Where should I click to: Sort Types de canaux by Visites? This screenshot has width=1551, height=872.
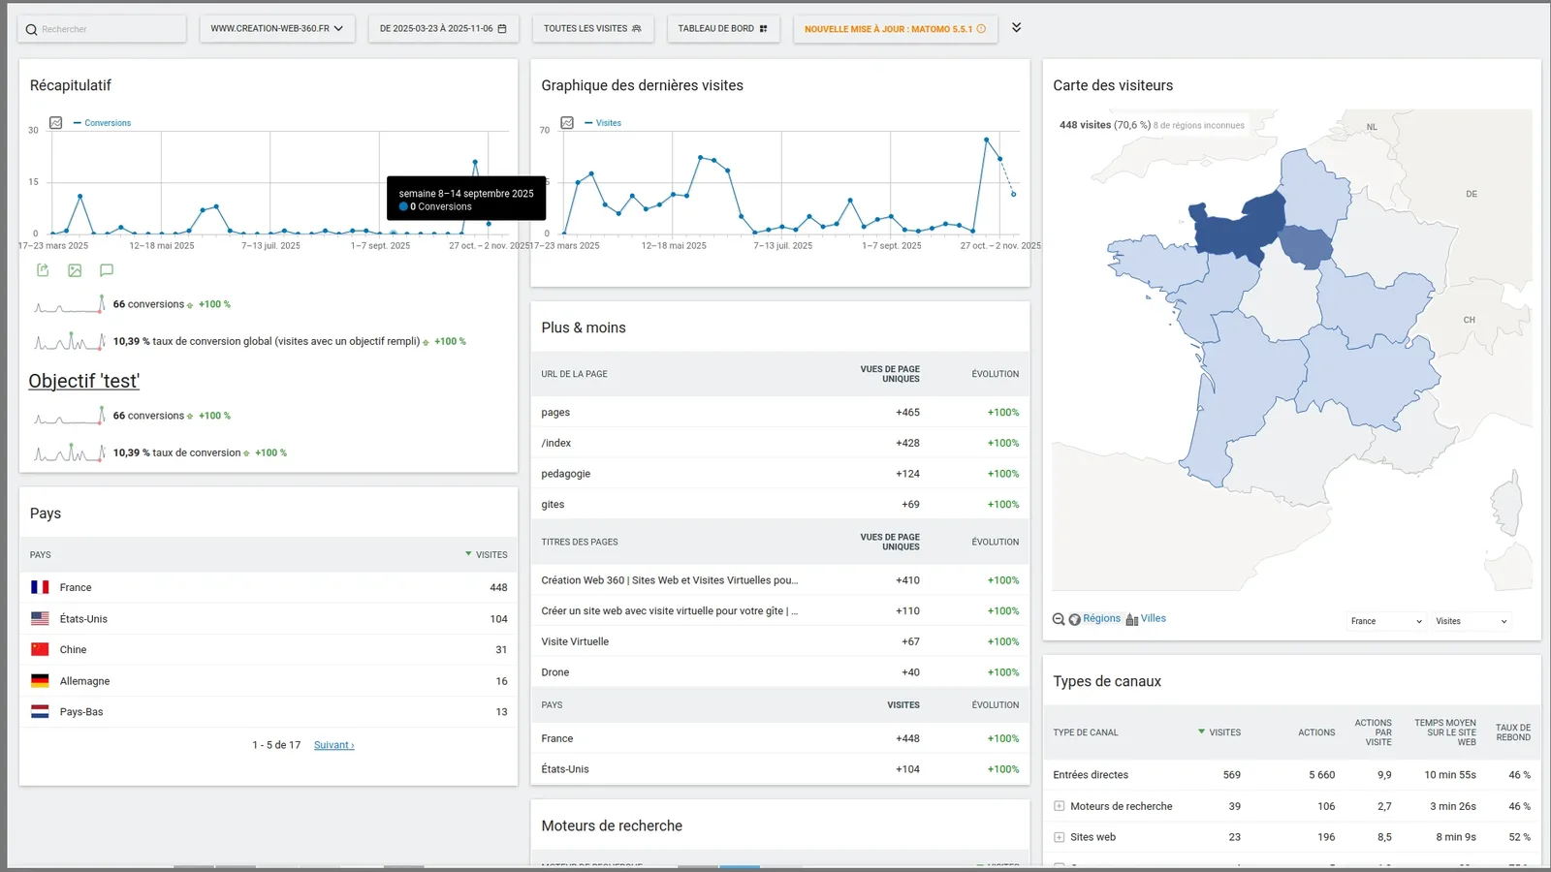click(1224, 732)
